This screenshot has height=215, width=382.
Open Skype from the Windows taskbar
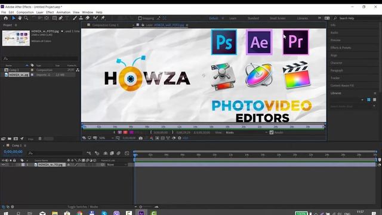[104, 213]
